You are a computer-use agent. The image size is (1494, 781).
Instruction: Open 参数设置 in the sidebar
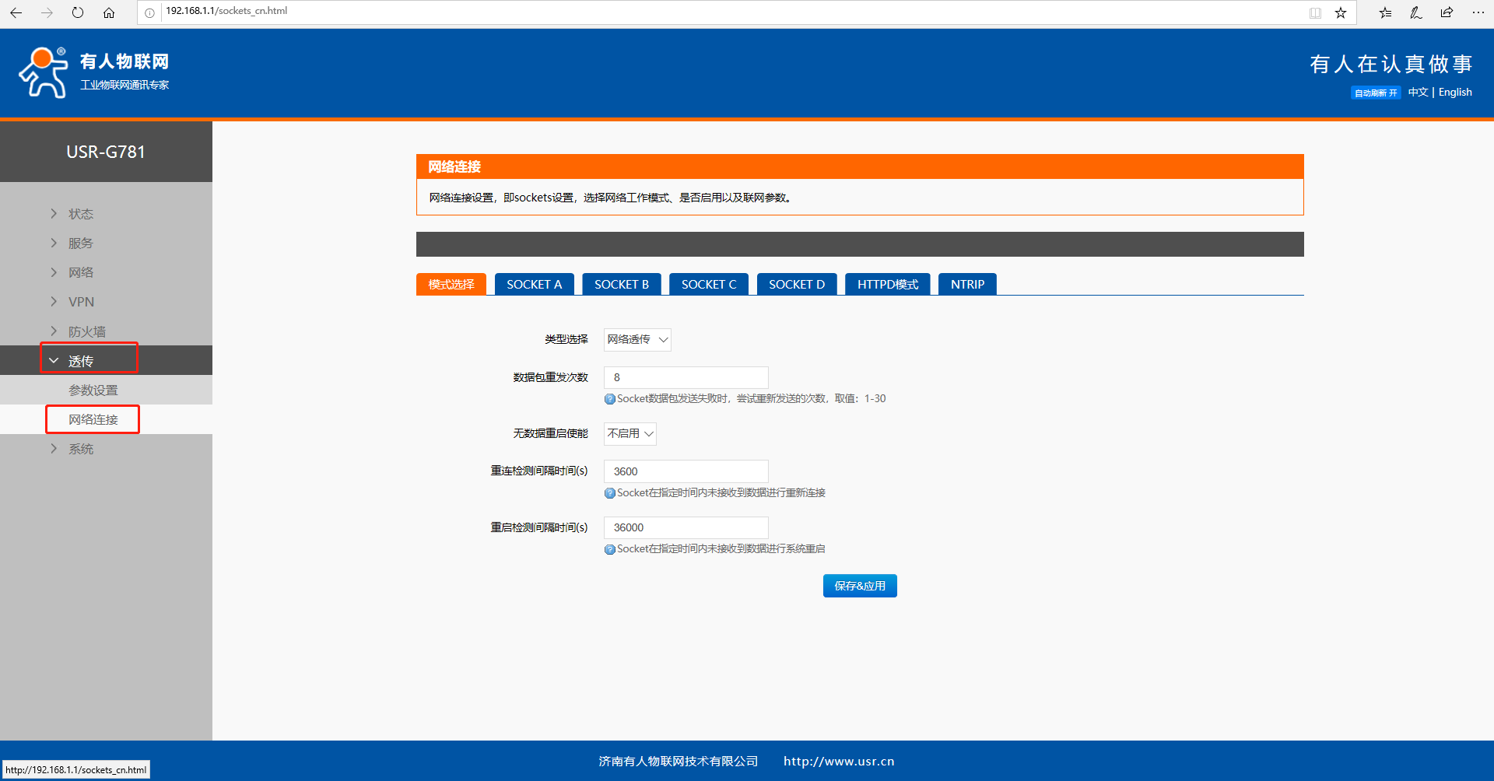point(93,390)
